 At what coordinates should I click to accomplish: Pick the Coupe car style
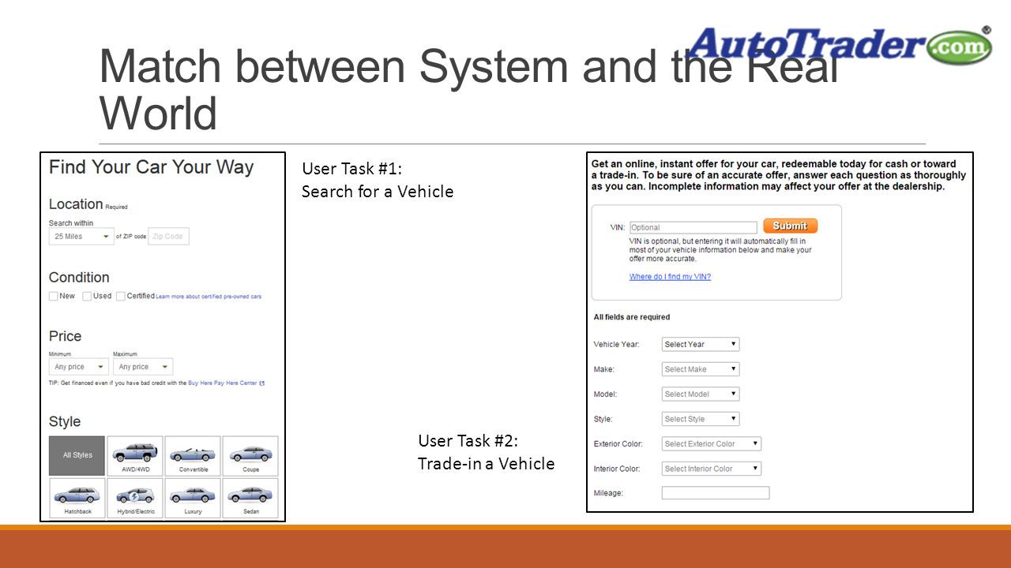click(x=250, y=456)
